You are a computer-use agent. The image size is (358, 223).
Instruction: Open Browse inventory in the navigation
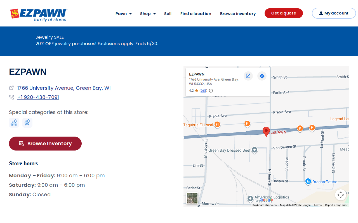(x=238, y=13)
